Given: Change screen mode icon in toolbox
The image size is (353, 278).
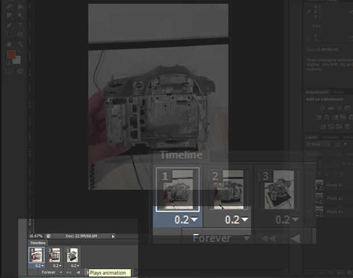Looking at the screenshot, I should (x=20, y=71).
